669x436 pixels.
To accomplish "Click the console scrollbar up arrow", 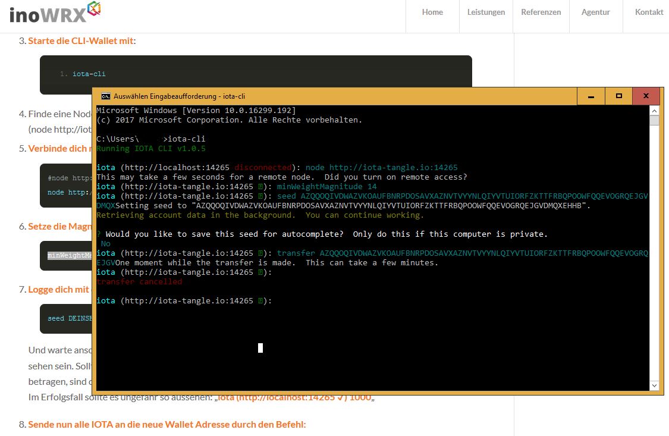I will 654,111.
